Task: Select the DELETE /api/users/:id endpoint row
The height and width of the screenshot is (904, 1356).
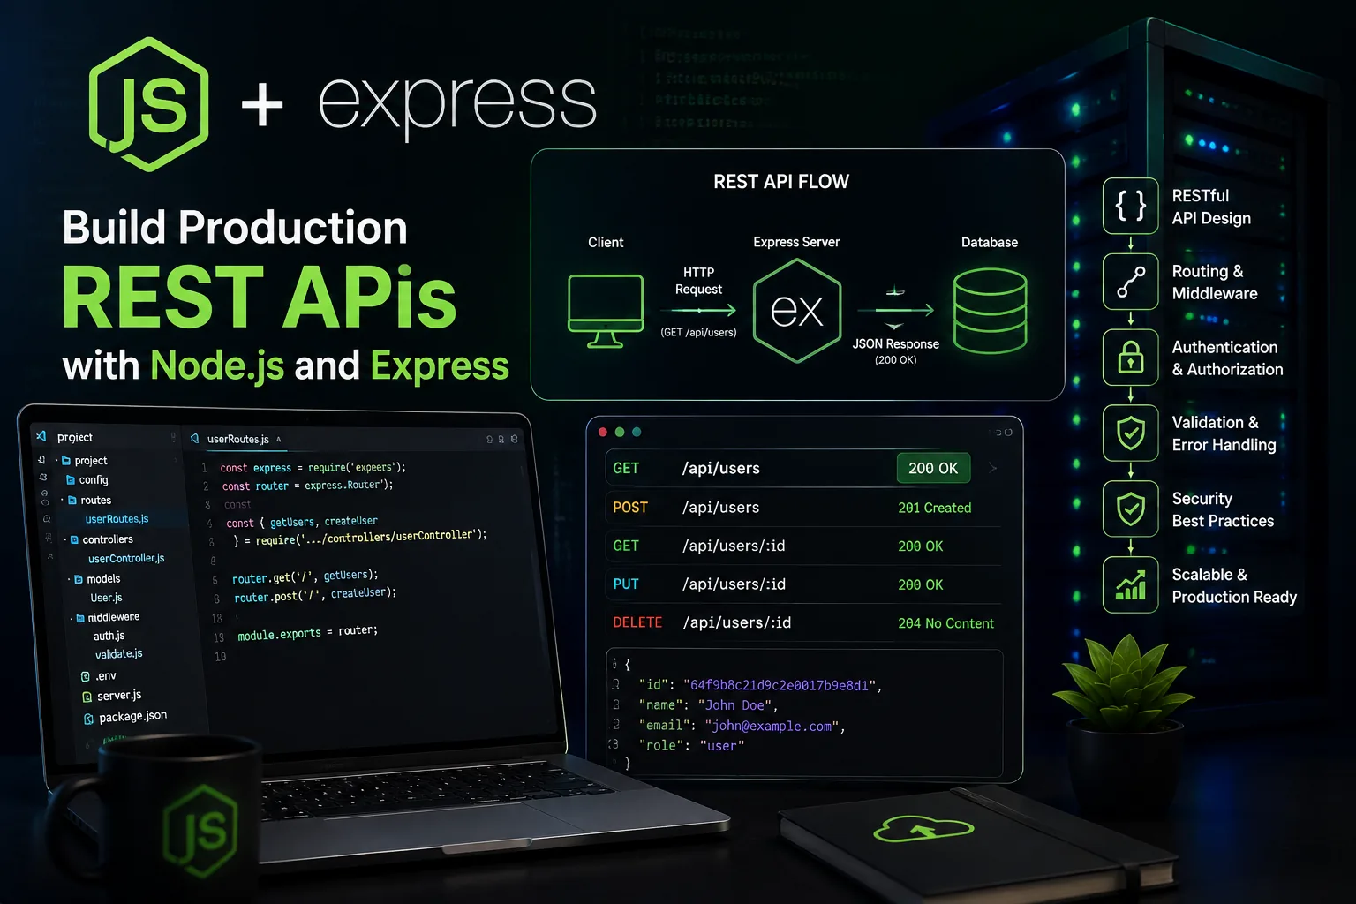Action: (x=803, y=623)
